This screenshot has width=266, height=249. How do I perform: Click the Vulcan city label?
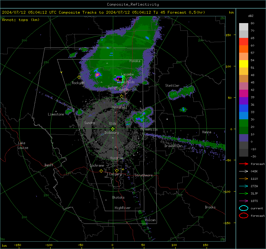click(x=150, y=220)
